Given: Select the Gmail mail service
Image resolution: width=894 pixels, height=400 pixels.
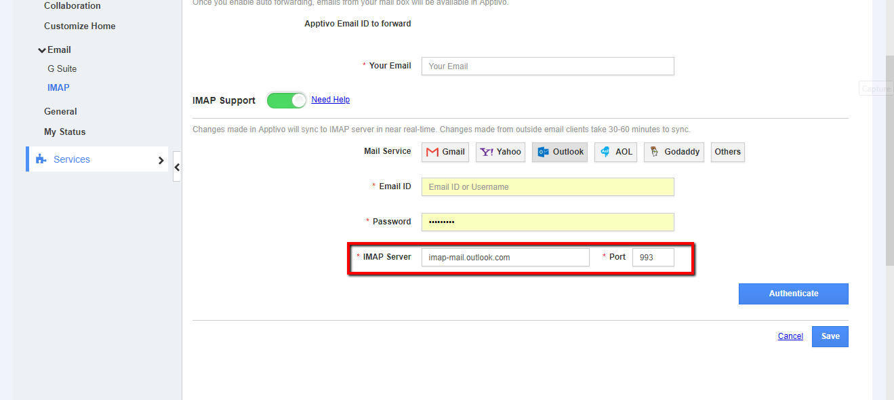Looking at the screenshot, I should click(x=445, y=152).
